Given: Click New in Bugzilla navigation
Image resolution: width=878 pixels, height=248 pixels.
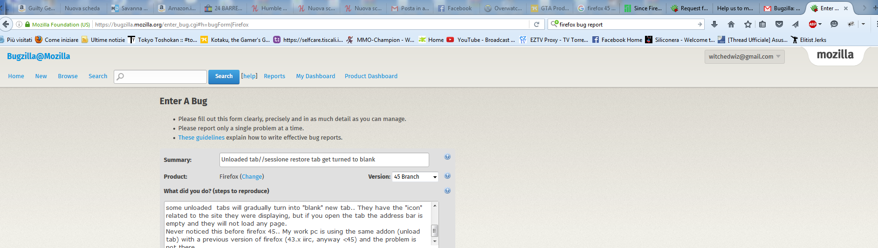Looking at the screenshot, I should point(41,76).
